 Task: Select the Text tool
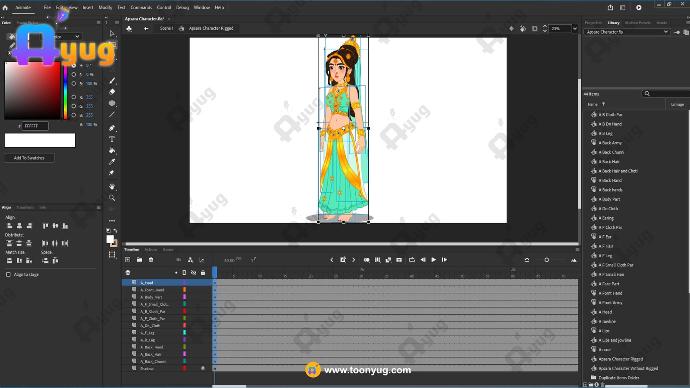(x=112, y=139)
